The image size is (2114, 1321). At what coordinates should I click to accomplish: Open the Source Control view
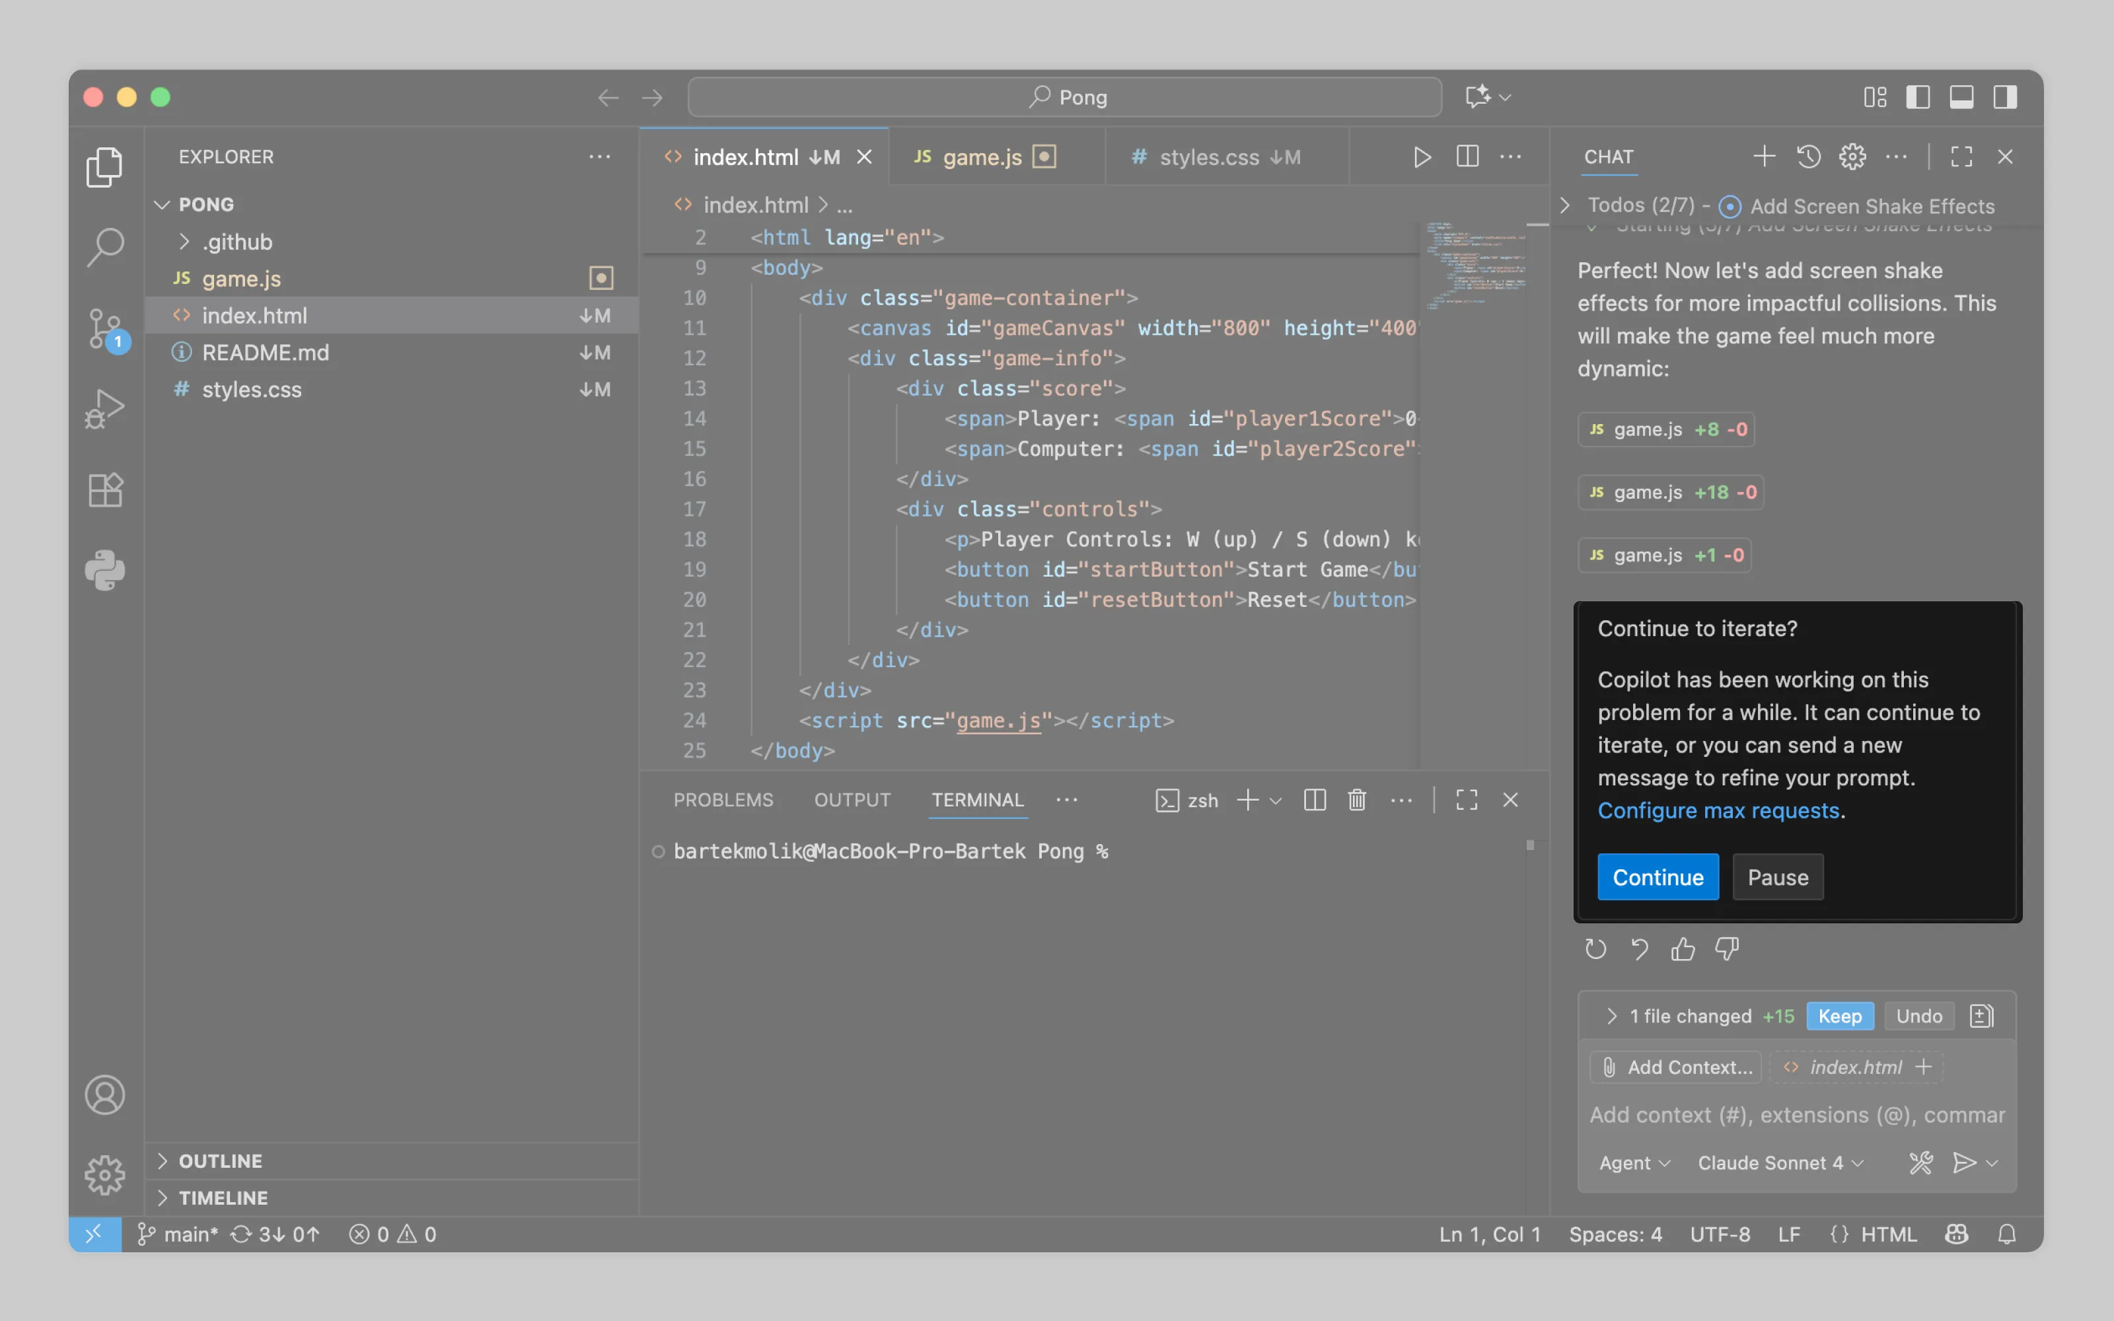[106, 328]
